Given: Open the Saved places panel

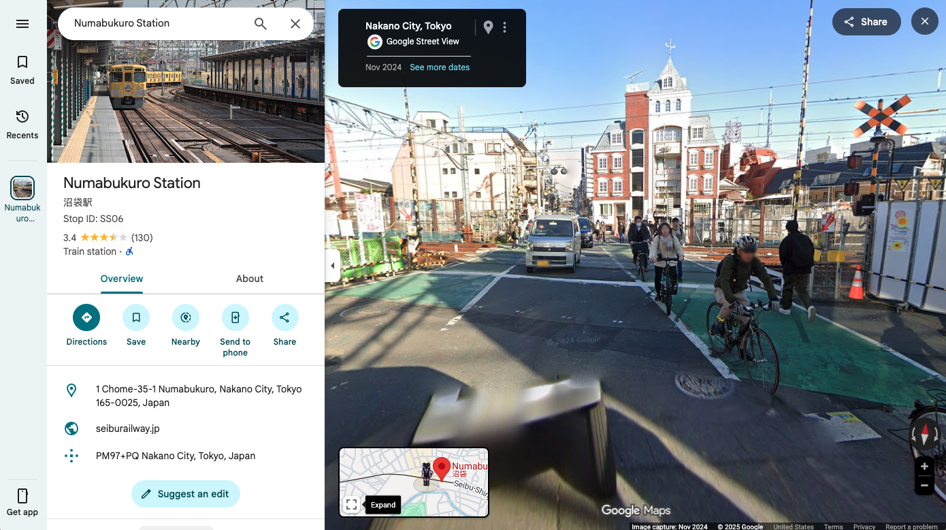Looking at the screenshot, I should click(22, 70).
